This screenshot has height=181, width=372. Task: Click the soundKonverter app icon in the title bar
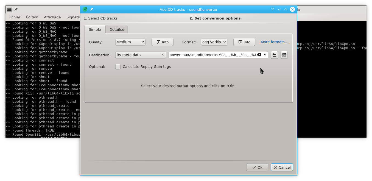(x=85, y=9)
